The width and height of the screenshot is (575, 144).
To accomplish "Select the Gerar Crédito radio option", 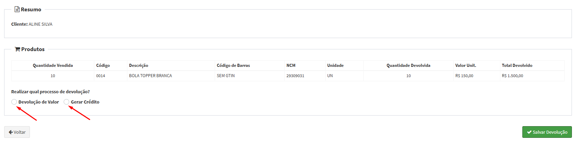I will coord(66,102).
